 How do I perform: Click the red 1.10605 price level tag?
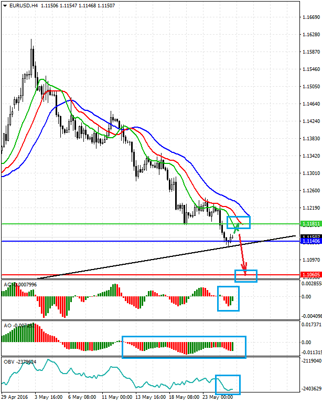point(309,274)
